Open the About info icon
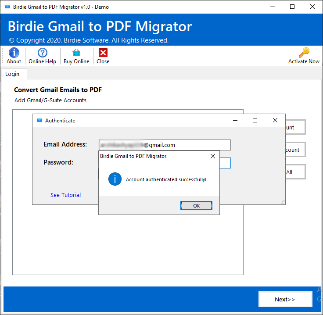Image resolution: width=323 pixels, height=315 pixels. coord(14,53)
